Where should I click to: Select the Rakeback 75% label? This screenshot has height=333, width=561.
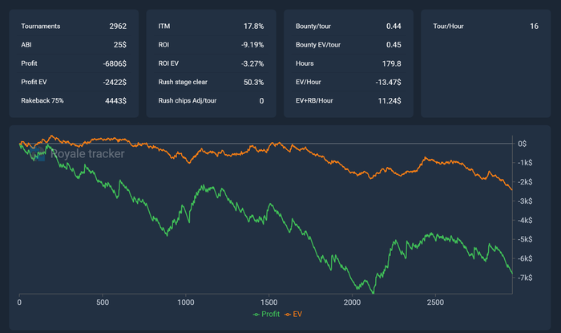pos(42,100)
